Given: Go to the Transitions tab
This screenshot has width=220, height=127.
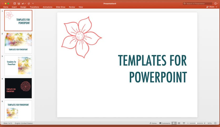Looking at the screenshot, I should pyautogui.click(x=34, y=7).
